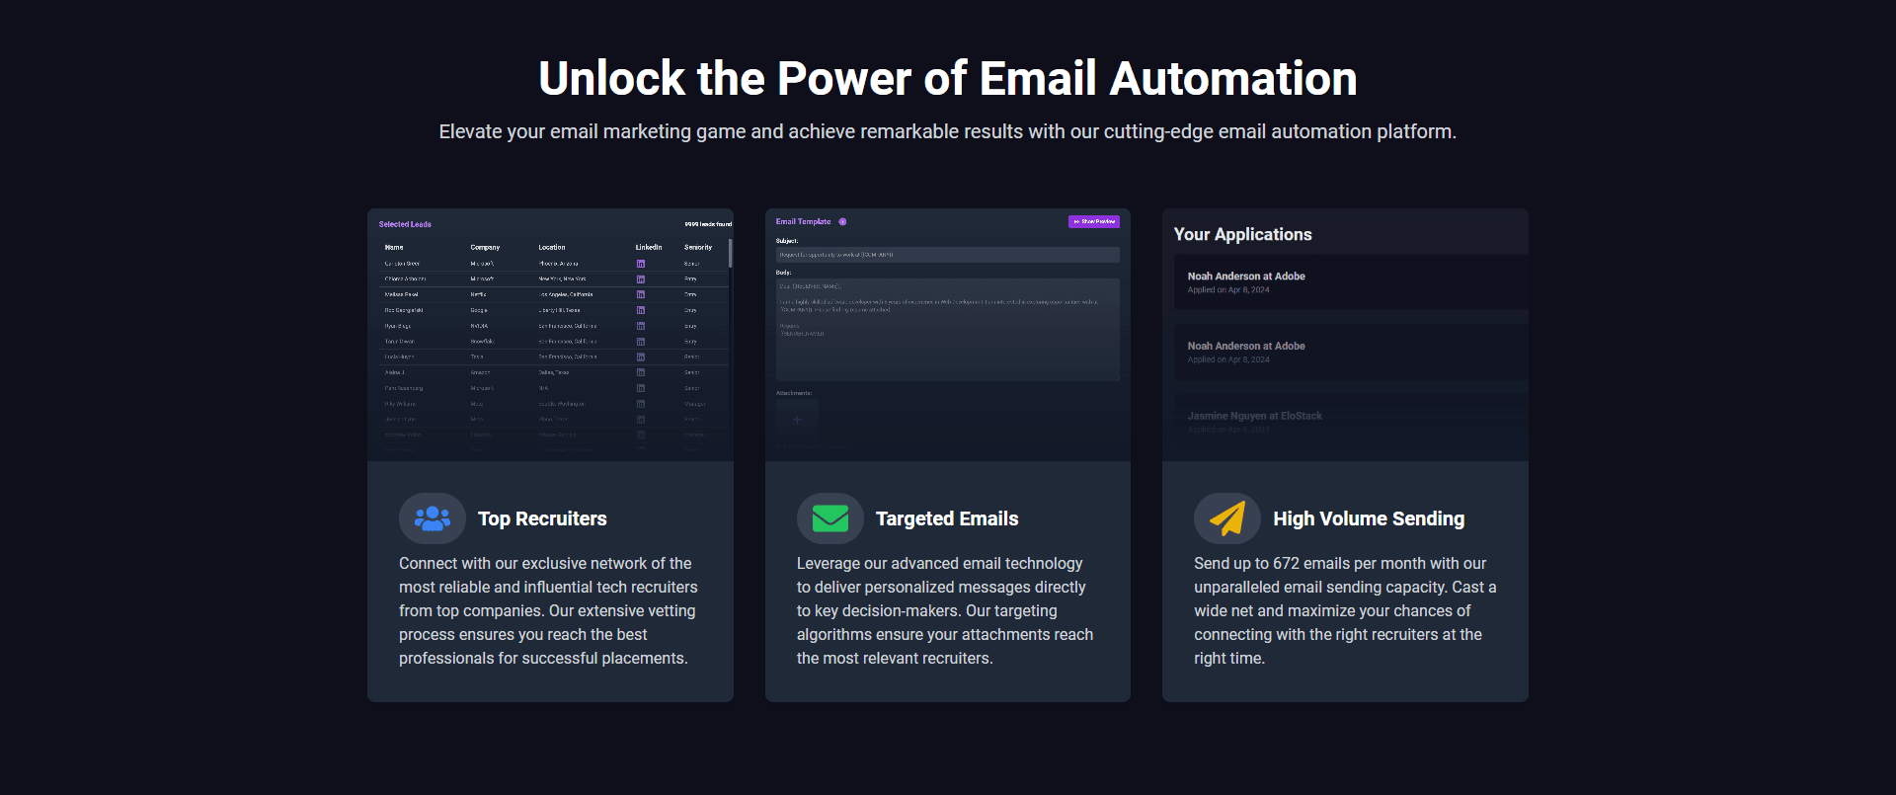Click the Snowflake company cell
The height and width of the screenshot is (795, 1896).
point(482,342)
